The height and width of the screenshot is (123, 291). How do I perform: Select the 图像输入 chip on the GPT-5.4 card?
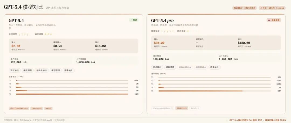(69, 70)
